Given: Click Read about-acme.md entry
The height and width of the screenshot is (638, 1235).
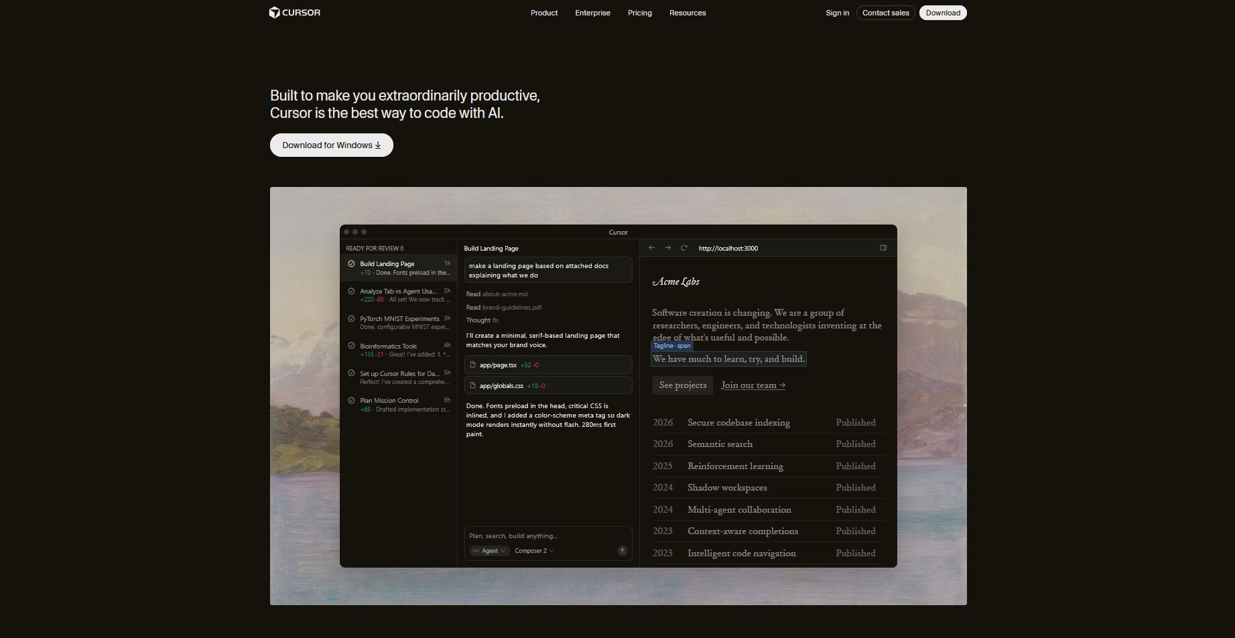Looking at the screenshot, I should click(x=497, y=294).
